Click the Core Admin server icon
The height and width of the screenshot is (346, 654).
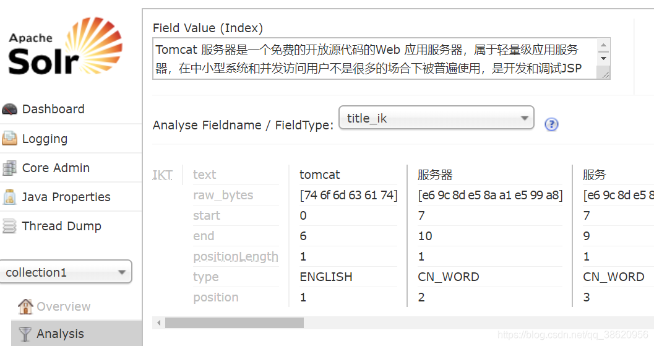9,168
